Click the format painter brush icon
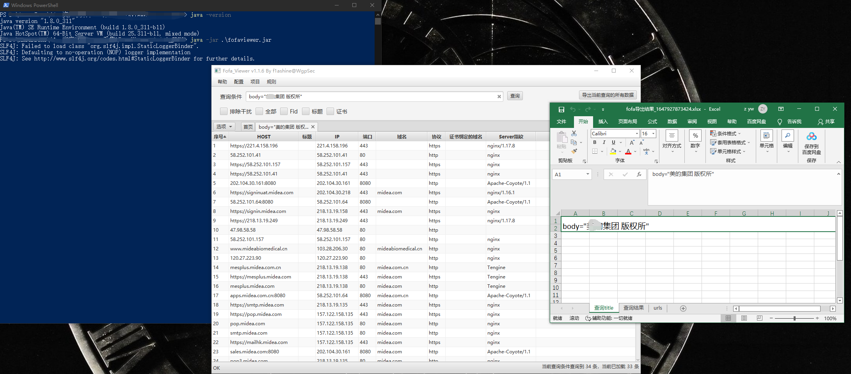This screenshot has height=374, width=851. [574, 151]
